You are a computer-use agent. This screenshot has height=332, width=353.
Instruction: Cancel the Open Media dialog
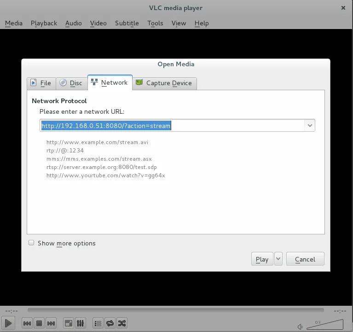pos(305,259)
